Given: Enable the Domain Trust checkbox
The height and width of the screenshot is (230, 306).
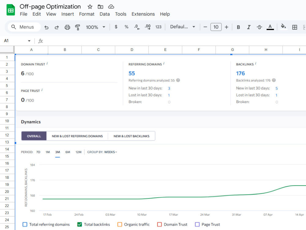Looking at the screenshot, I should tap(159, 224).
